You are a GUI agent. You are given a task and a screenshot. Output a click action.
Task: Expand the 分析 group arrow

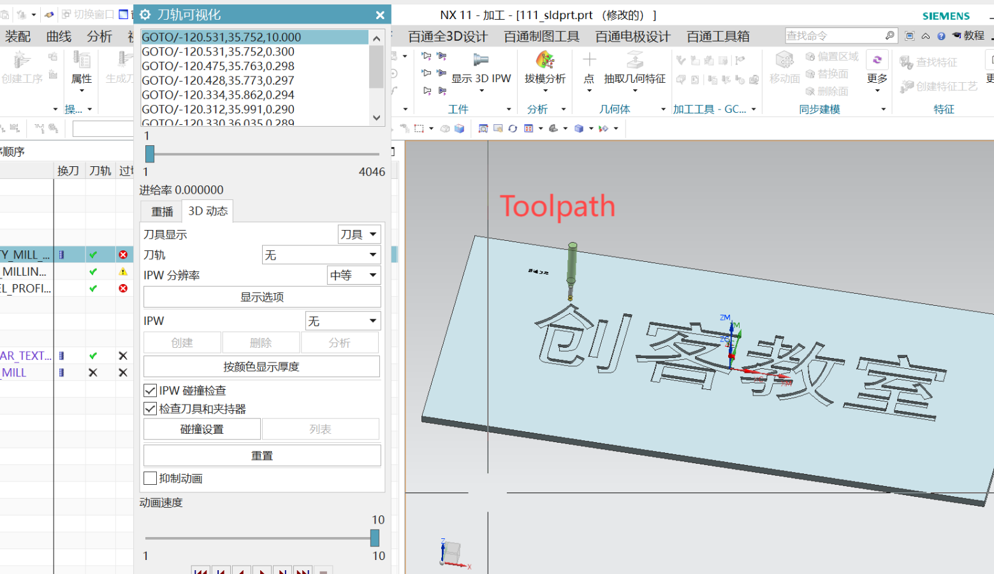click(x=564, y=110)
